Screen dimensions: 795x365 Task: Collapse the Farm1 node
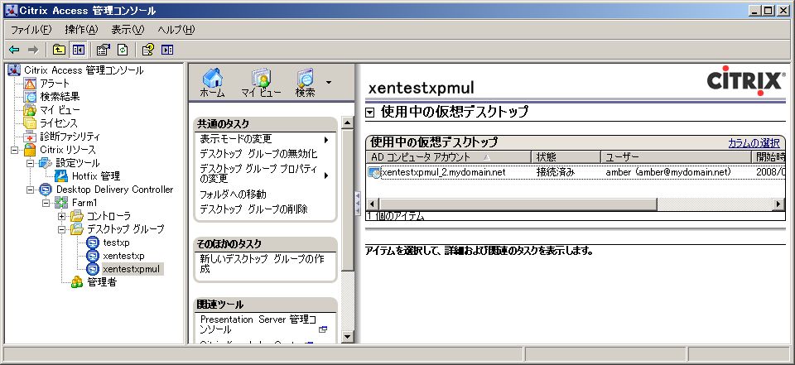46,203
